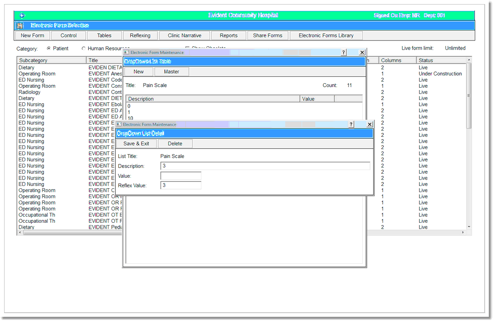
Task: Open Clinic Narrative menu
Action: [x=185, y=35]
